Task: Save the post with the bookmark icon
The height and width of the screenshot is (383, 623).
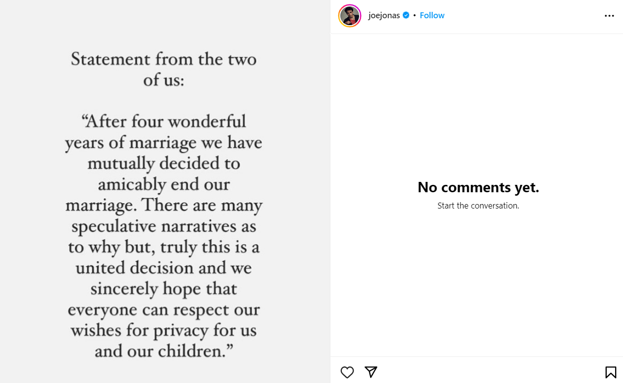Action: (610, 372)
